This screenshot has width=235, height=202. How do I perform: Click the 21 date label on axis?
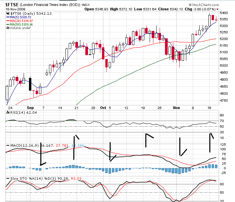tap(76, 108)
